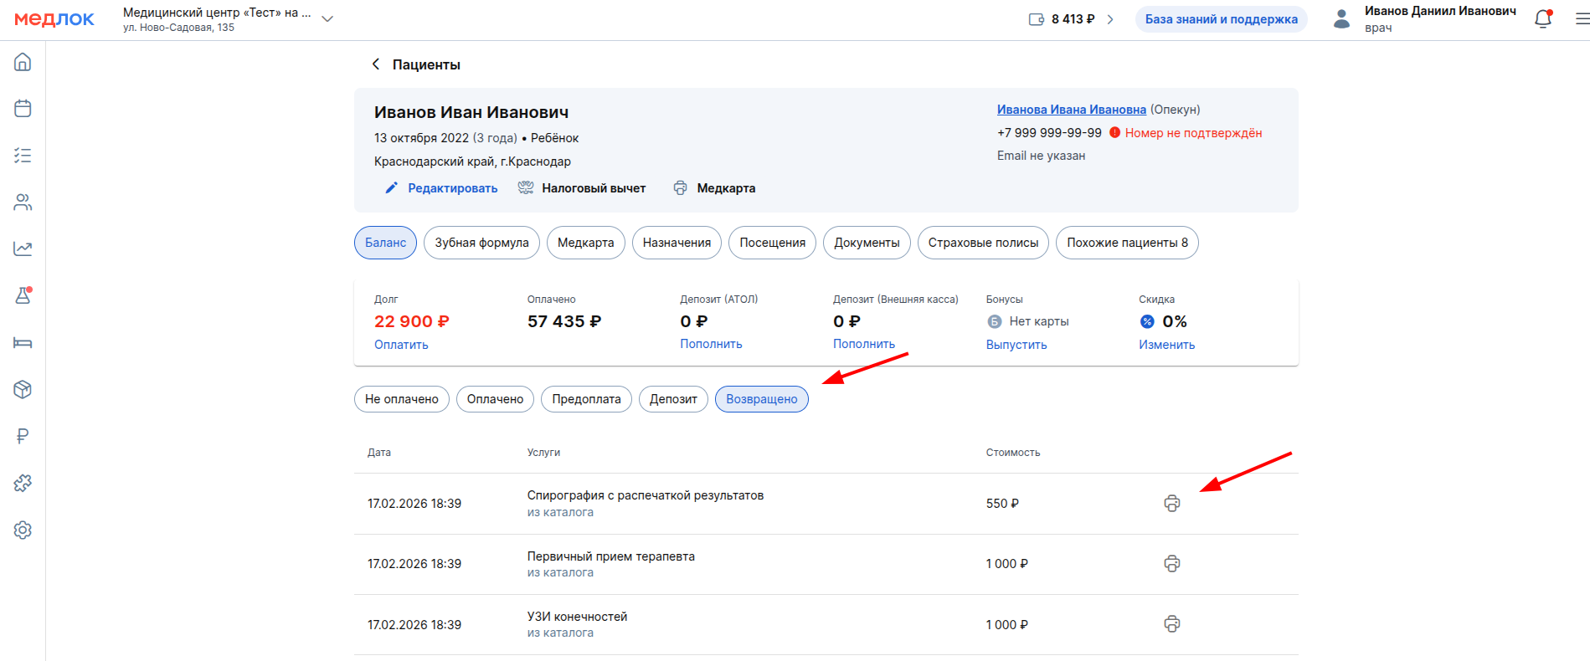1590x661 pixels.
Task: Select the Предоплата filter chip
Action: click(x=586, y=399)
